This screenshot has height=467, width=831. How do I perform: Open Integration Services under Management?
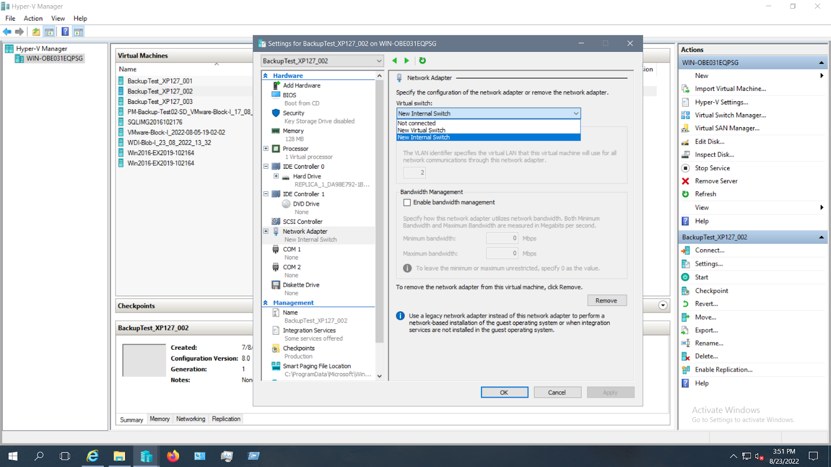pos(309,331)
